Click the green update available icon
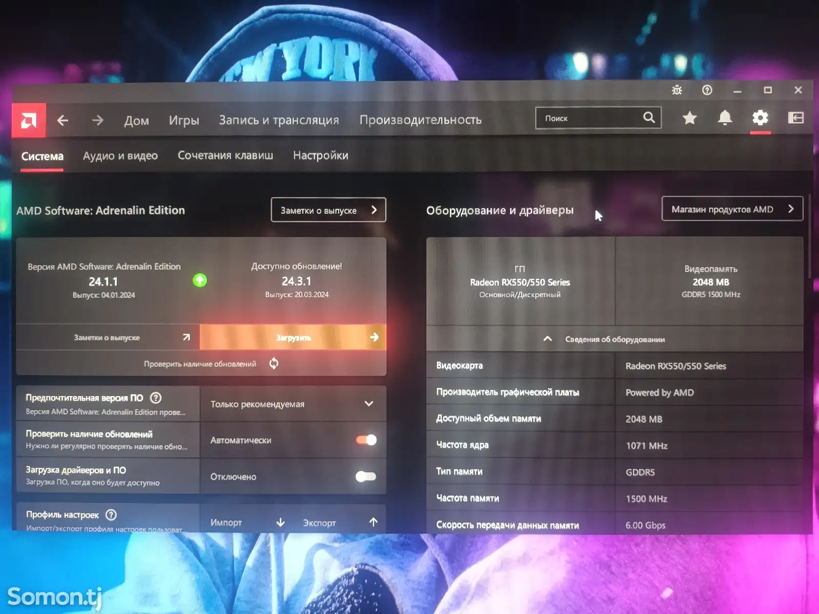Image resolution: width=819 pixels, height=614 pixels. [x=200, y=280]
